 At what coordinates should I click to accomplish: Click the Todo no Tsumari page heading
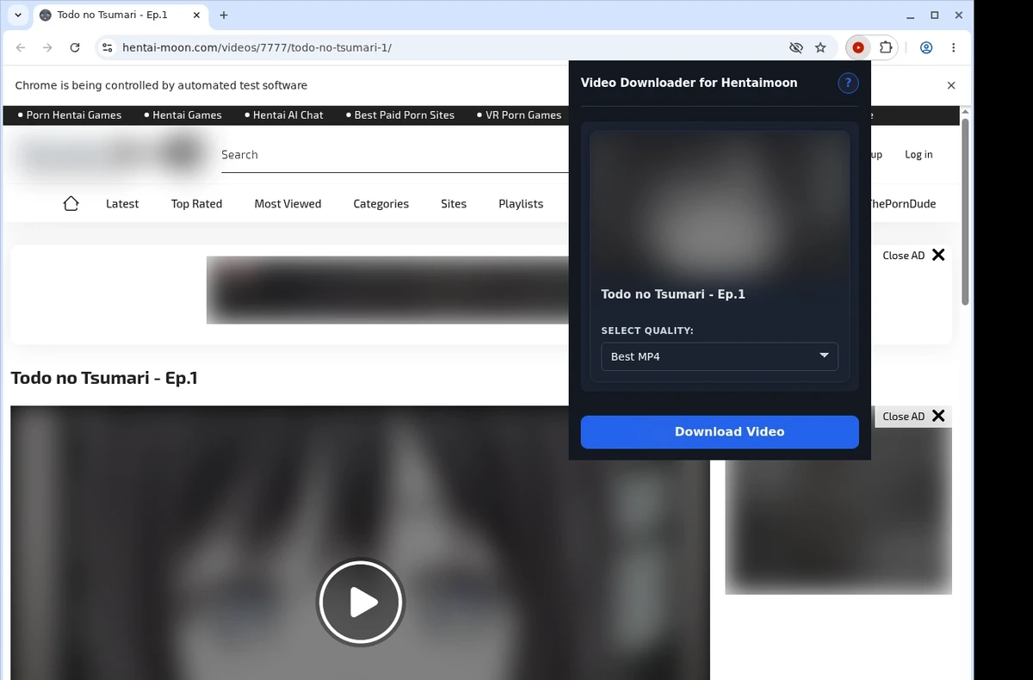click(104, 378)
